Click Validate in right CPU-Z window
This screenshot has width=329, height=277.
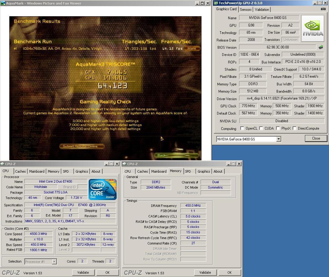[205, 272]
